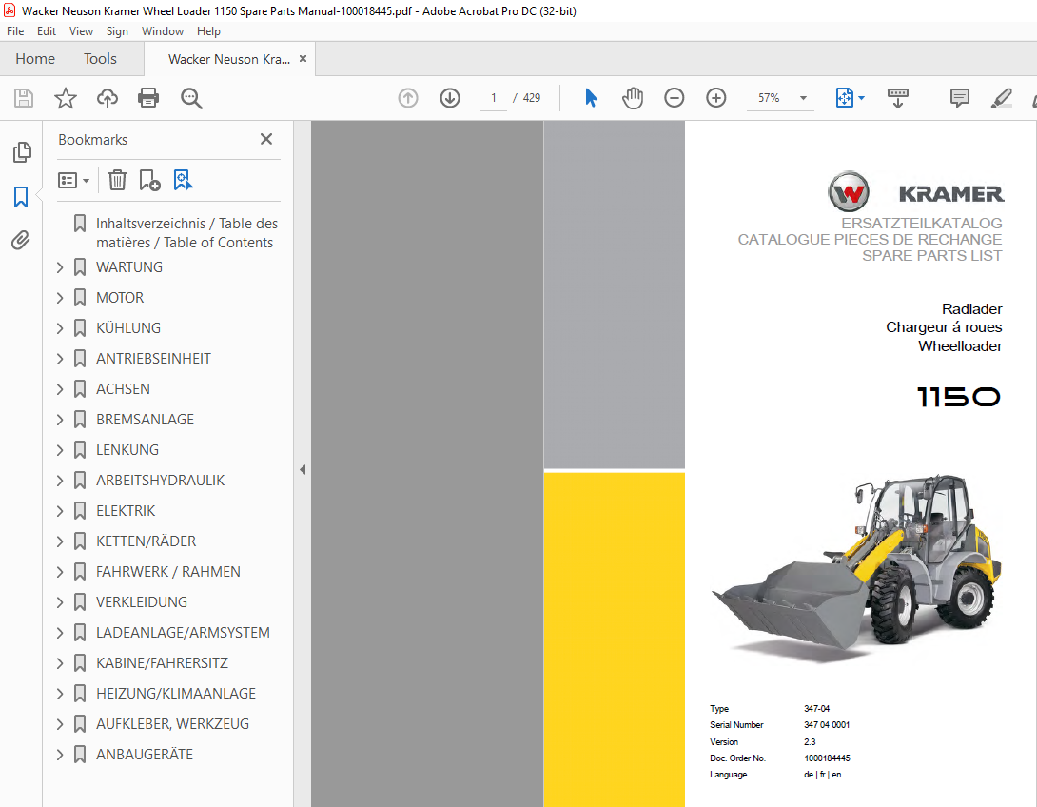1037x807 pixels.
Task: Add document to starred favorites
Action: pyautogui.click(x=66, y=99)
